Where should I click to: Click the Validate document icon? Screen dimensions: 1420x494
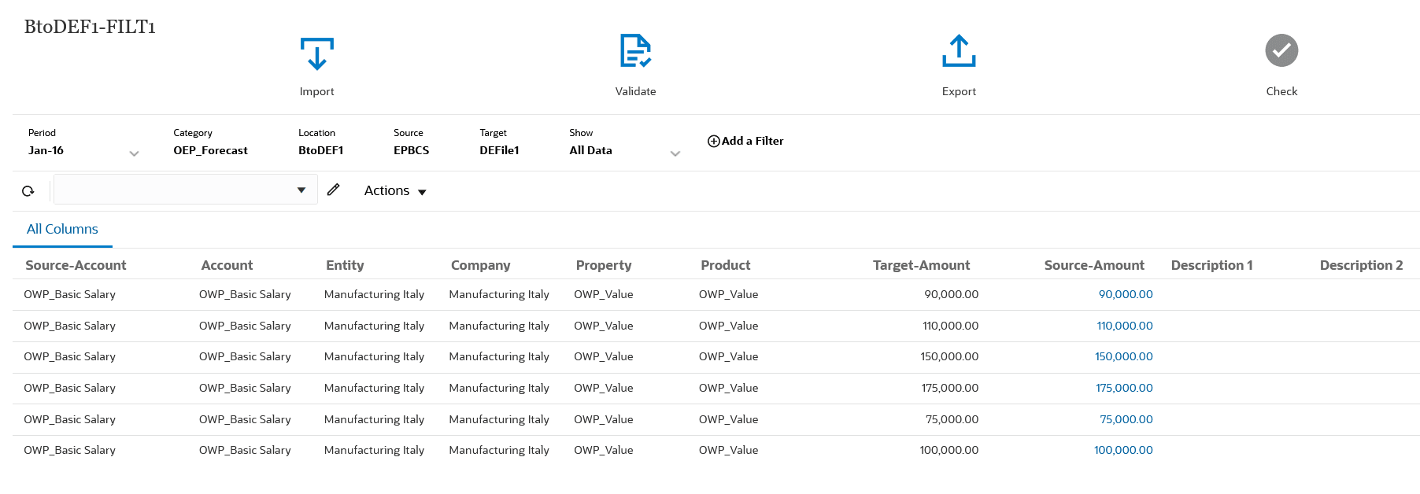635,51
